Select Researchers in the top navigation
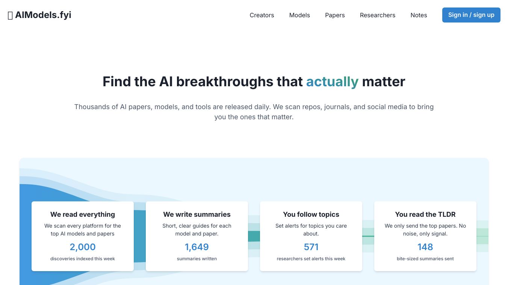The height and width of the screenshot is (285, 508). (x=377, y=15)
